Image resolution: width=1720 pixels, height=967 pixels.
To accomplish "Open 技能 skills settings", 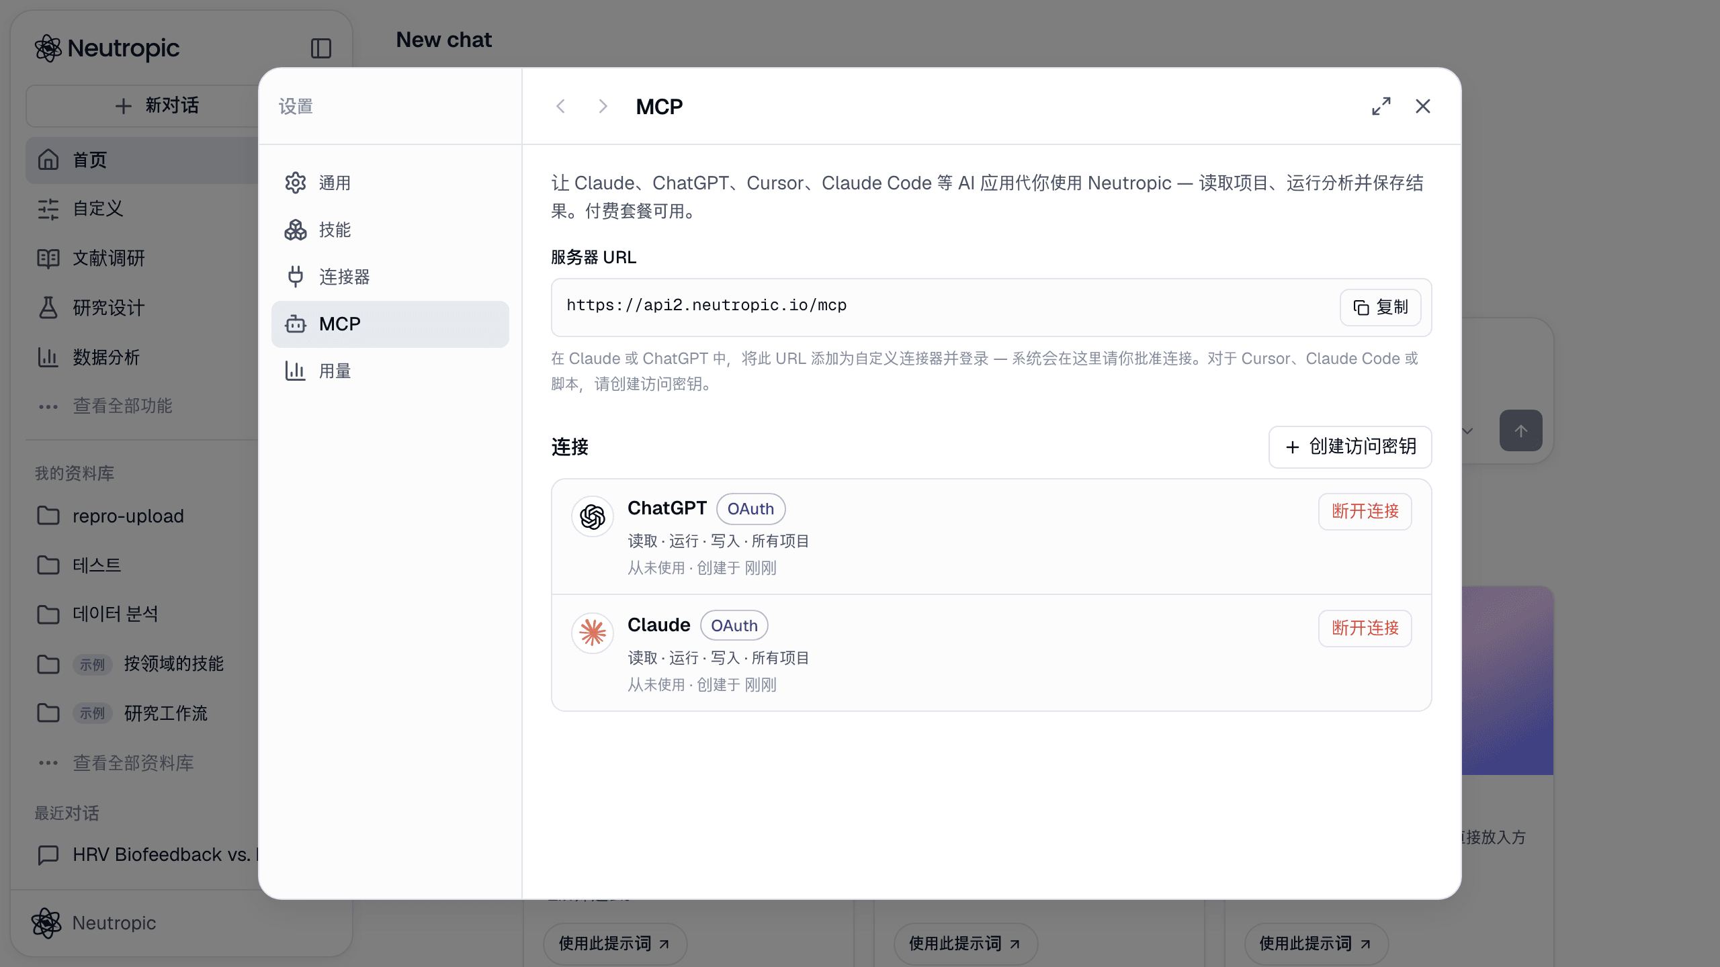I will click(390, 230).
